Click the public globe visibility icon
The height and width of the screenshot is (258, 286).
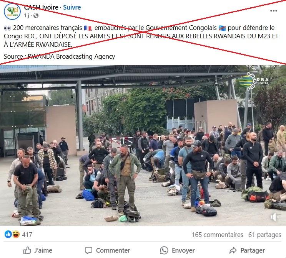(x=36, y=16)
